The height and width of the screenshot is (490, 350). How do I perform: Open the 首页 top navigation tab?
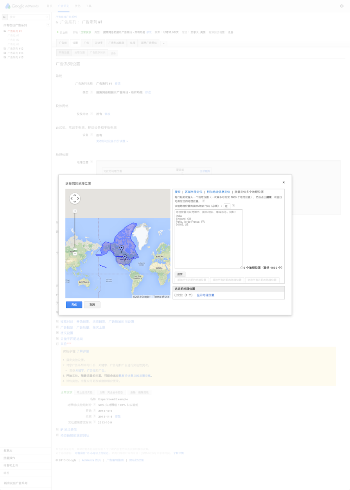coord(49,6)
